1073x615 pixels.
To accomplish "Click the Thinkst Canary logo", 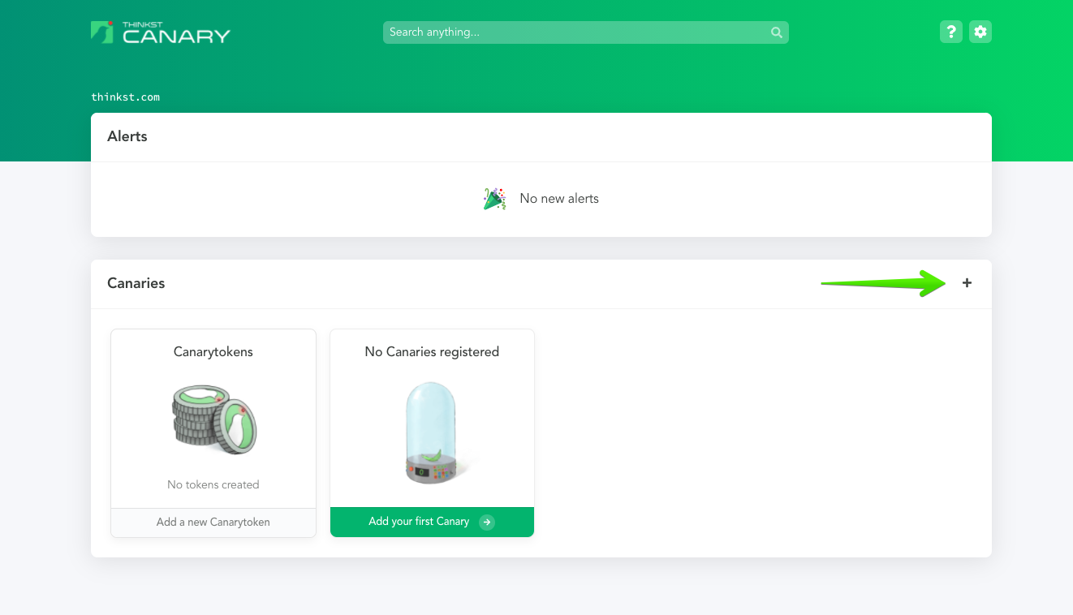I will pos(161,32).
